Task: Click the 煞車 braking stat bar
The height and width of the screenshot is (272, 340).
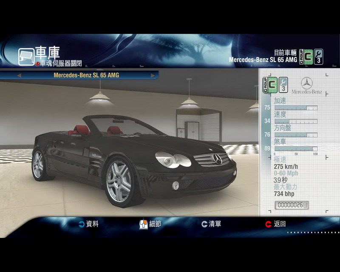Action: (295, 148)
